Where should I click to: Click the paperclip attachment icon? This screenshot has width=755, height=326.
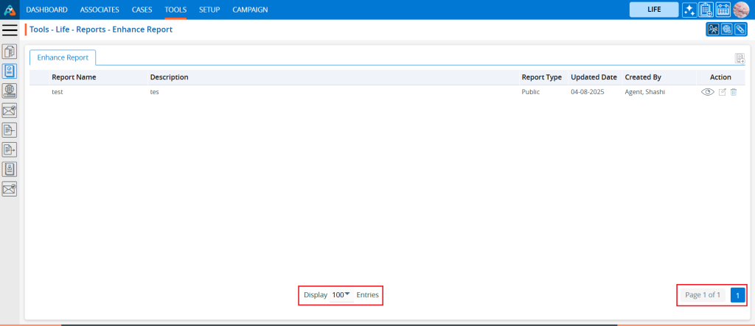tap(740, 29)
